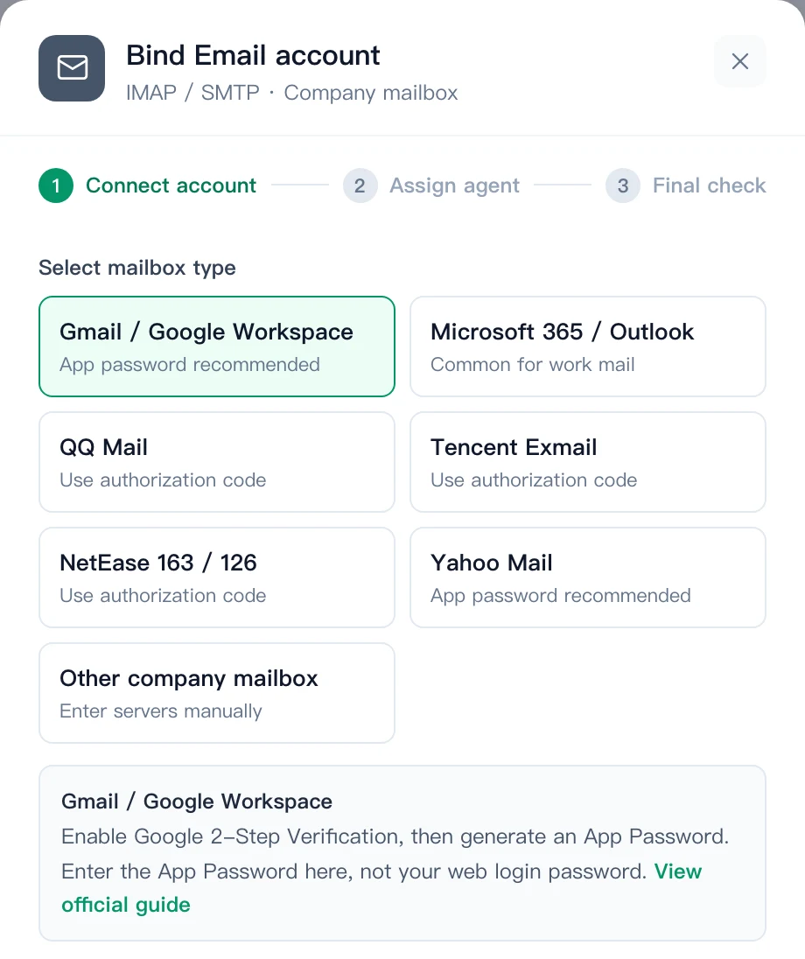Go to the Connect account step

pos(171,185)
